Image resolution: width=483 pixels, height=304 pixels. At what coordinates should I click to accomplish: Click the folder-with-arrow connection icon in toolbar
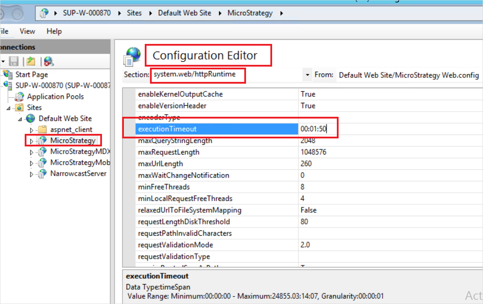tap(31, 61)
